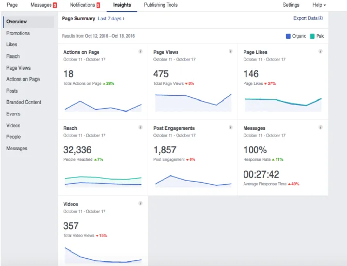Image resolution: width=347 pixels, height=266 pixels.
Task: Click info icon on Messages card
Action: tap(320, 127)
